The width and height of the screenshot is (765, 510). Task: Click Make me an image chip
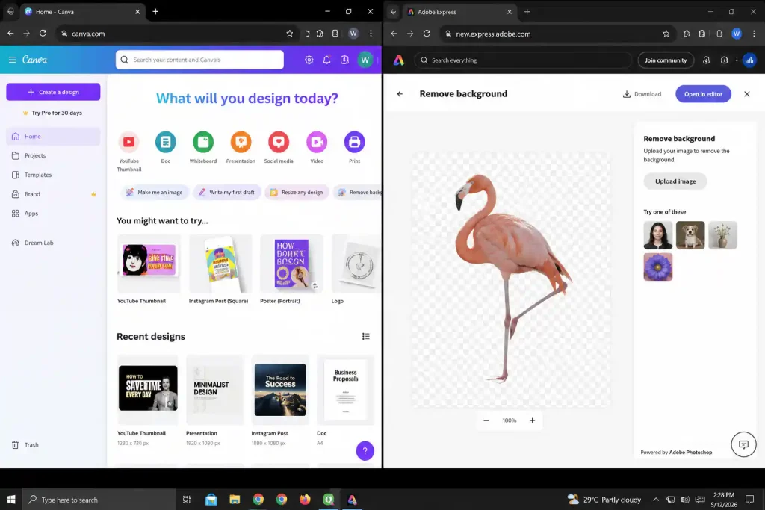(x=155, y=192)
